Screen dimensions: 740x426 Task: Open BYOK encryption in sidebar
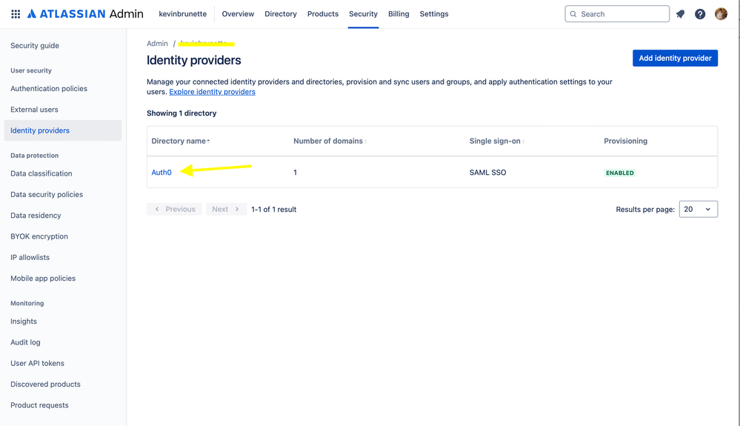point(39,236)
